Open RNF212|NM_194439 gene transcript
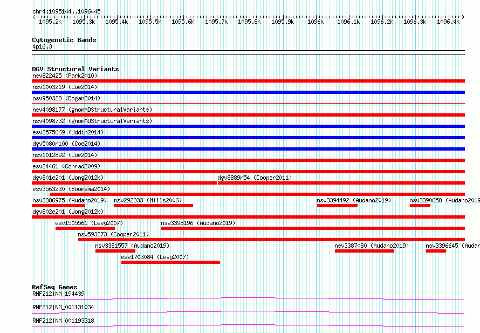The height and width of the screenshot is (333, 480). click(58, 294)
